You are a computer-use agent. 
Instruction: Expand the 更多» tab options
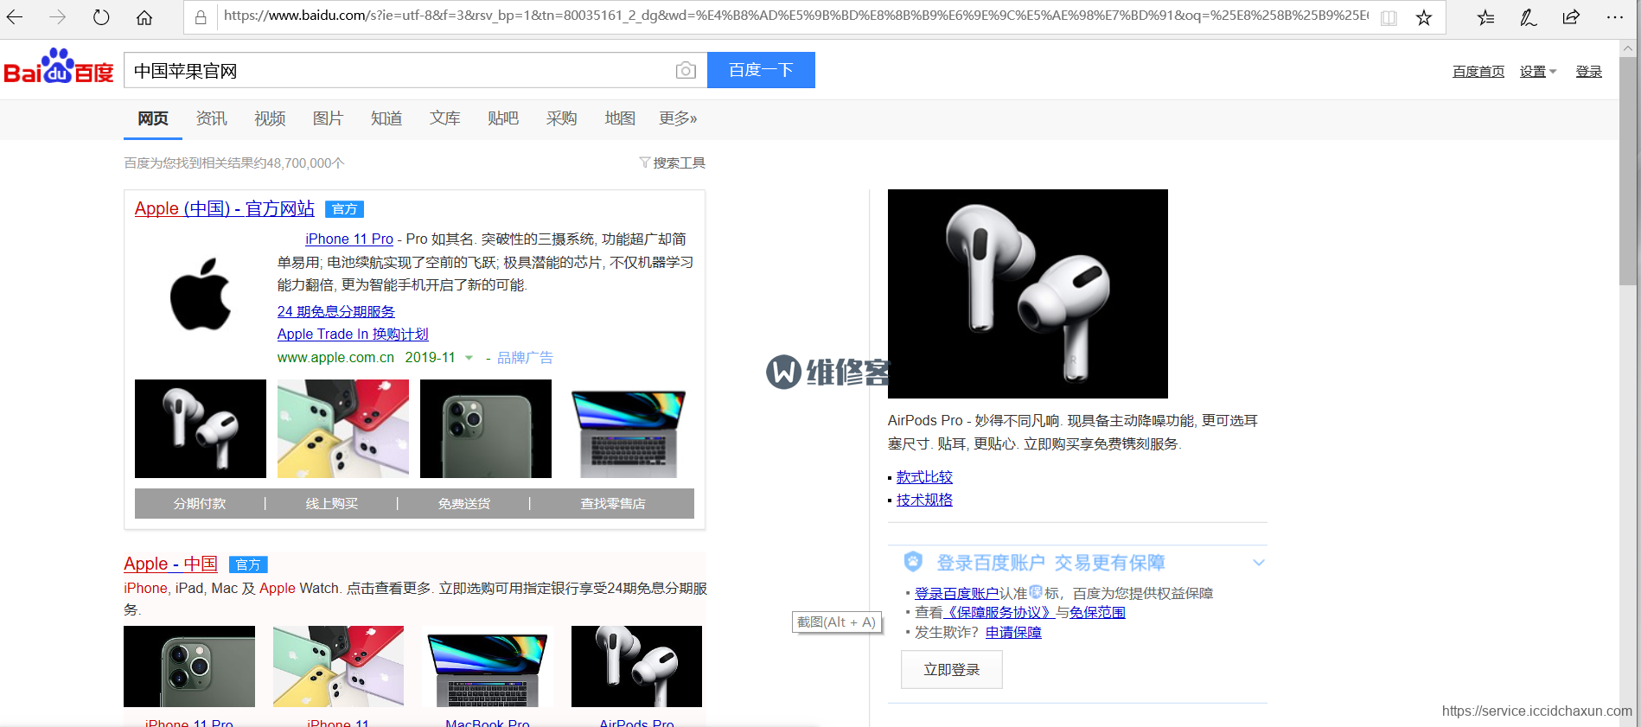pyautogui.click(x=678, y=118)
